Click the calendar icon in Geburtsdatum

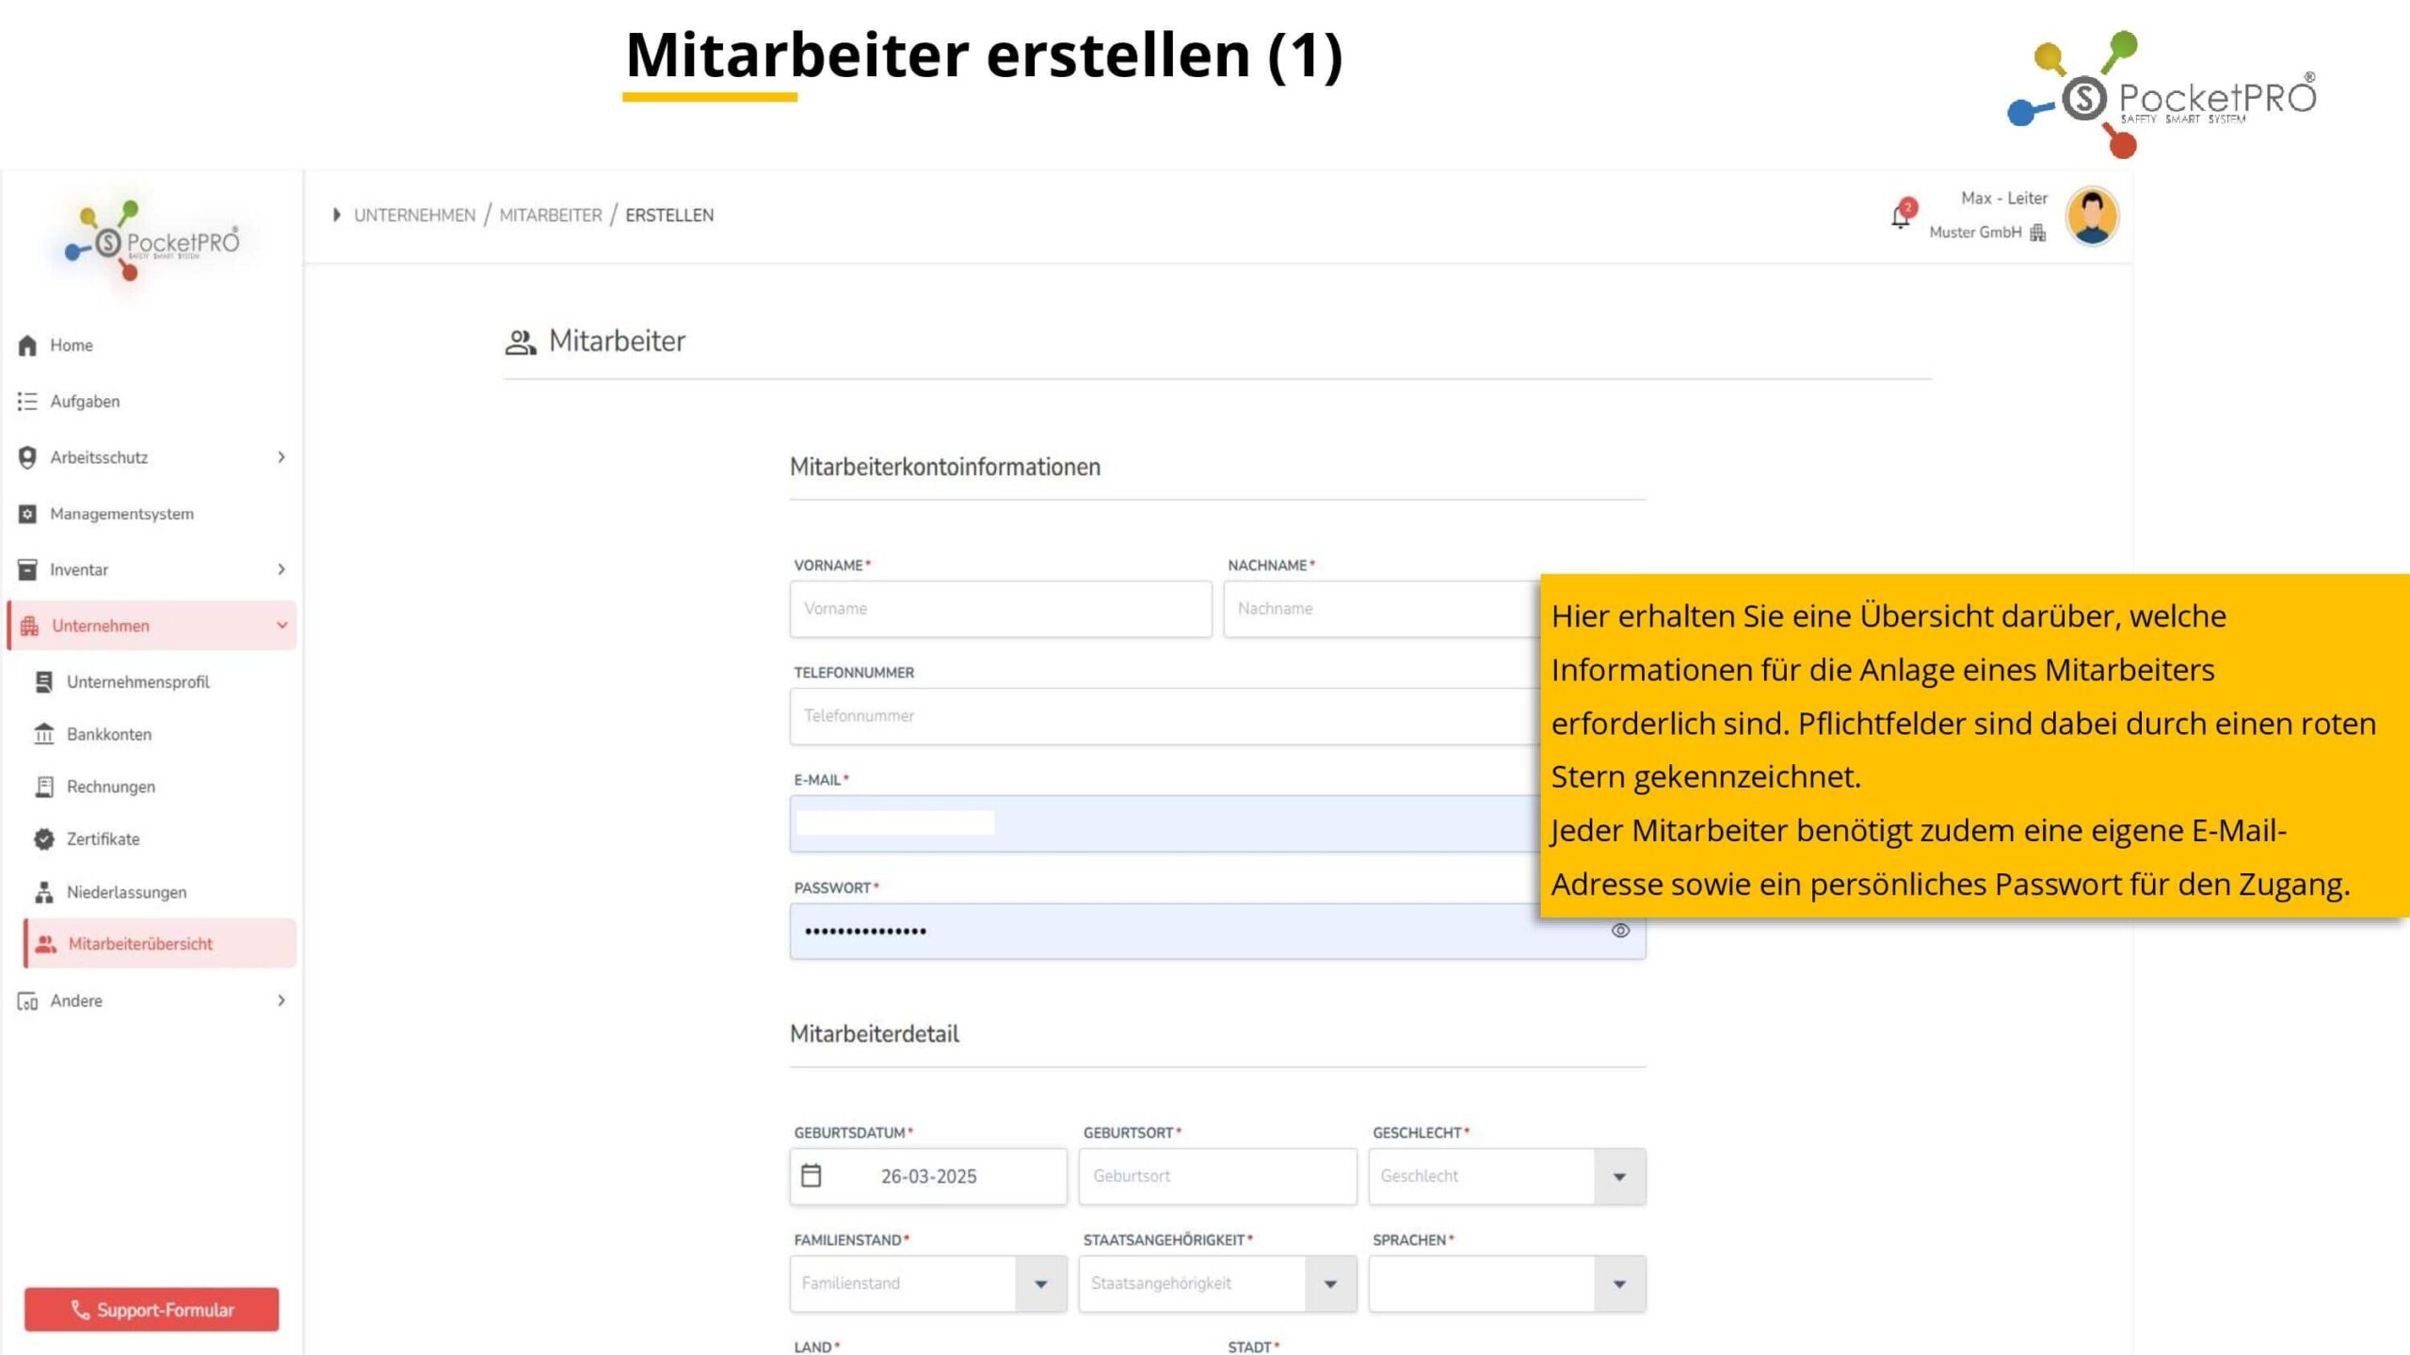click(x=811, y=1175)
